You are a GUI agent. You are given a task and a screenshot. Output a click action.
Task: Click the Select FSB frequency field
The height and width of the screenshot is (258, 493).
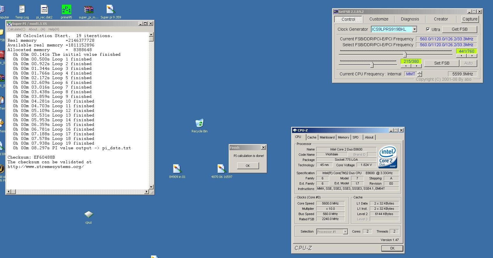pos(446,45)
